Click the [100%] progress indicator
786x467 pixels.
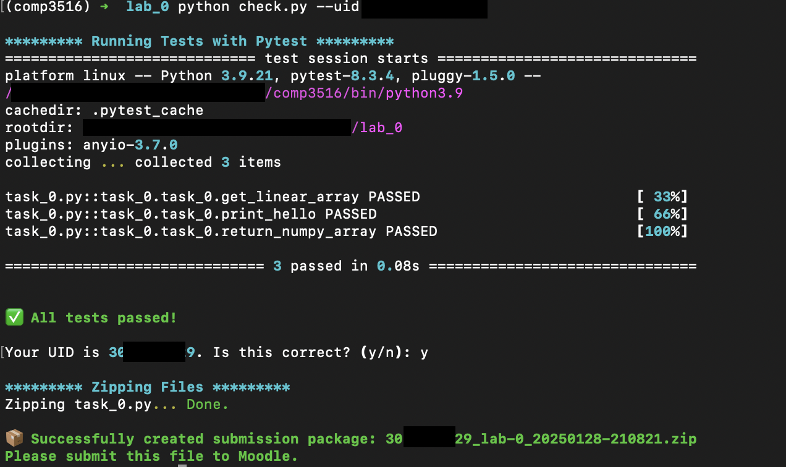[x=662, y=232]
